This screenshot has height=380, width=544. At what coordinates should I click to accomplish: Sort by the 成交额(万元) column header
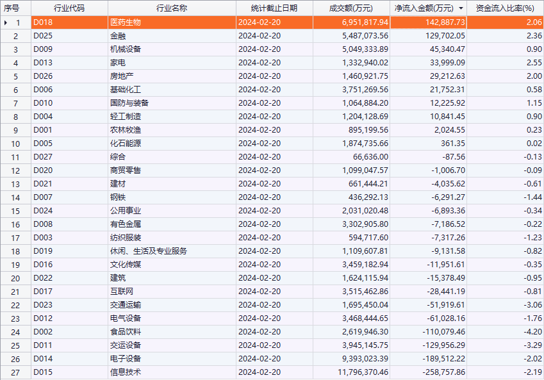coord(350,8)
